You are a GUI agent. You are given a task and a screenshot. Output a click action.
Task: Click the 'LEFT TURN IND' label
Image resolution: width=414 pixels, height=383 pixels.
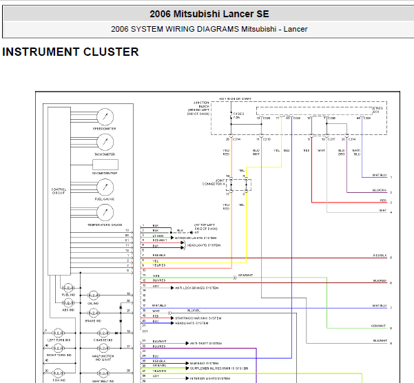click(59, 340)
